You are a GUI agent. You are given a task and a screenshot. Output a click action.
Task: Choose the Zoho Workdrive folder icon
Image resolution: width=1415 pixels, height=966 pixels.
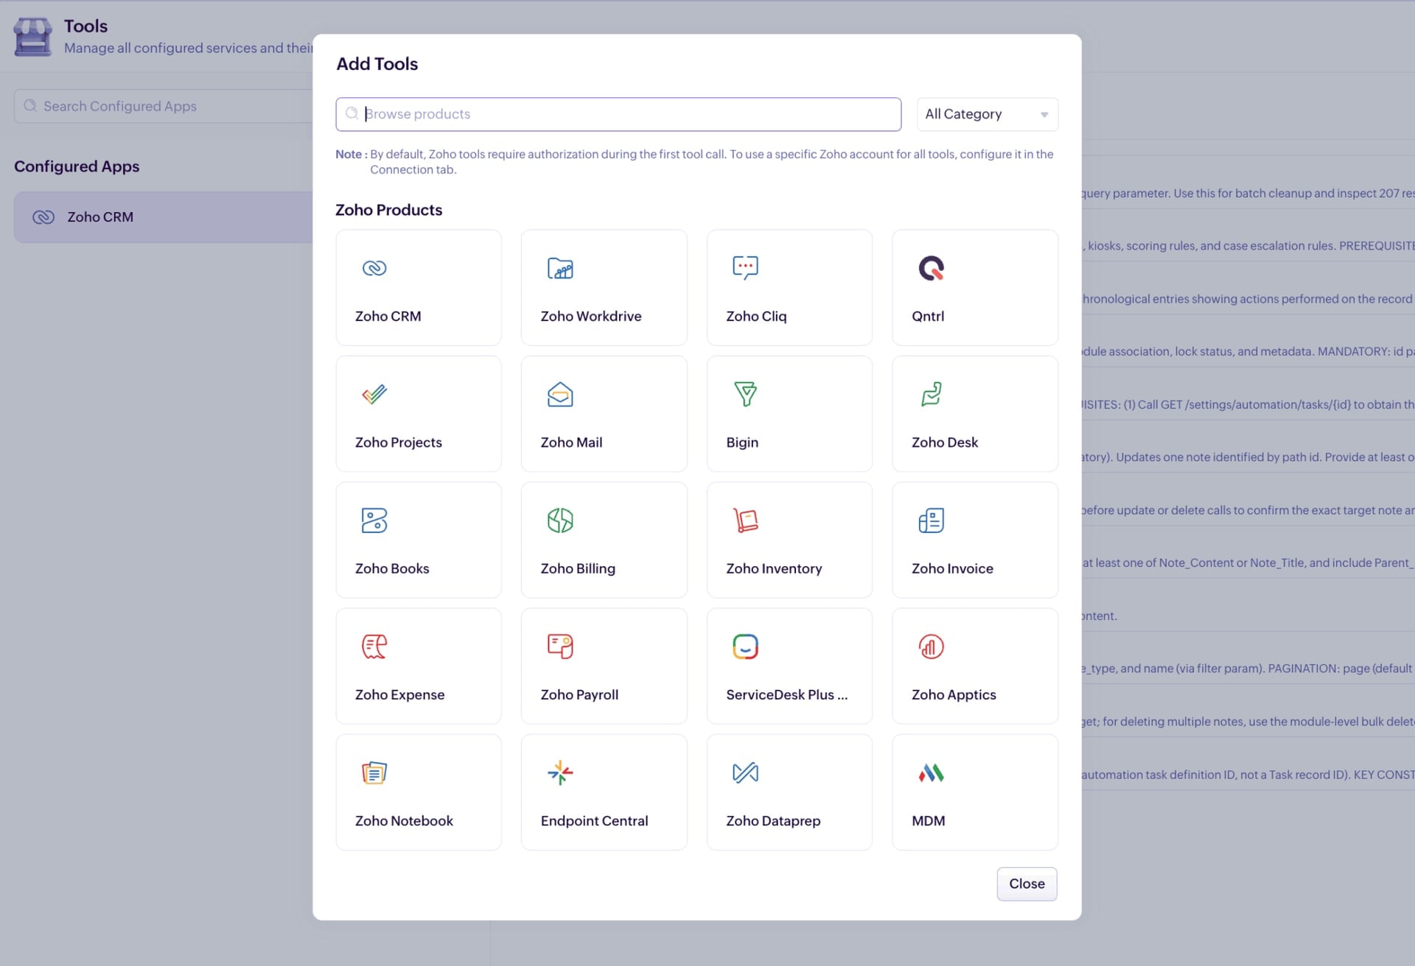(560, 268)
